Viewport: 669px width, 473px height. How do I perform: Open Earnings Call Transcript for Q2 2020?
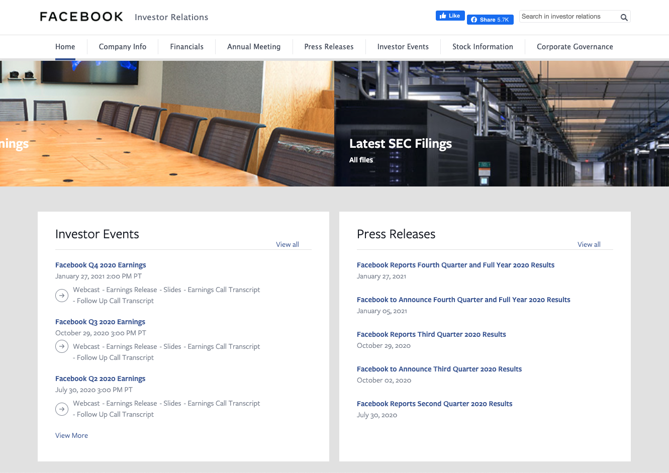(x=224, y=403)
